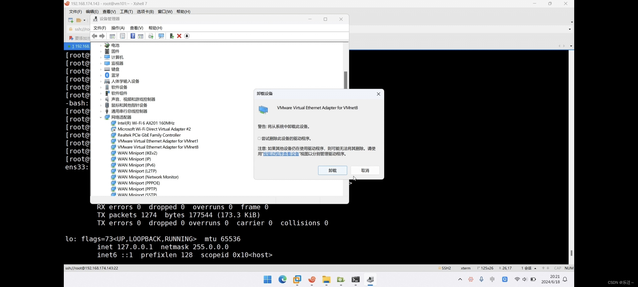
Task: Open Windows Start menu
Action: pos(267,280)
